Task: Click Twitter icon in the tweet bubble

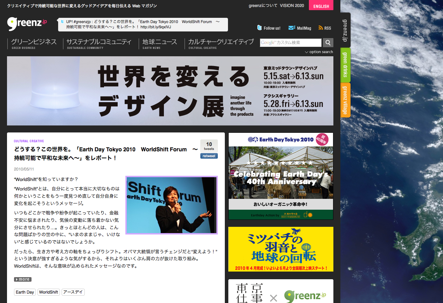Action: [63, 22]
